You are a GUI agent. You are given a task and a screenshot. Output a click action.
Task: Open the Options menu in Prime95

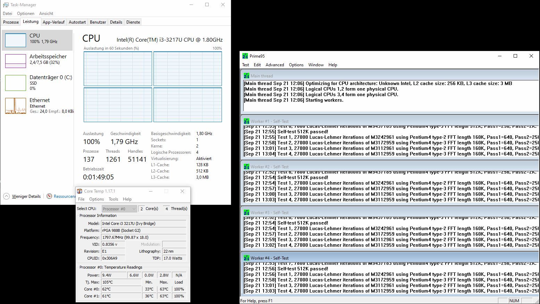coord(296,65)
